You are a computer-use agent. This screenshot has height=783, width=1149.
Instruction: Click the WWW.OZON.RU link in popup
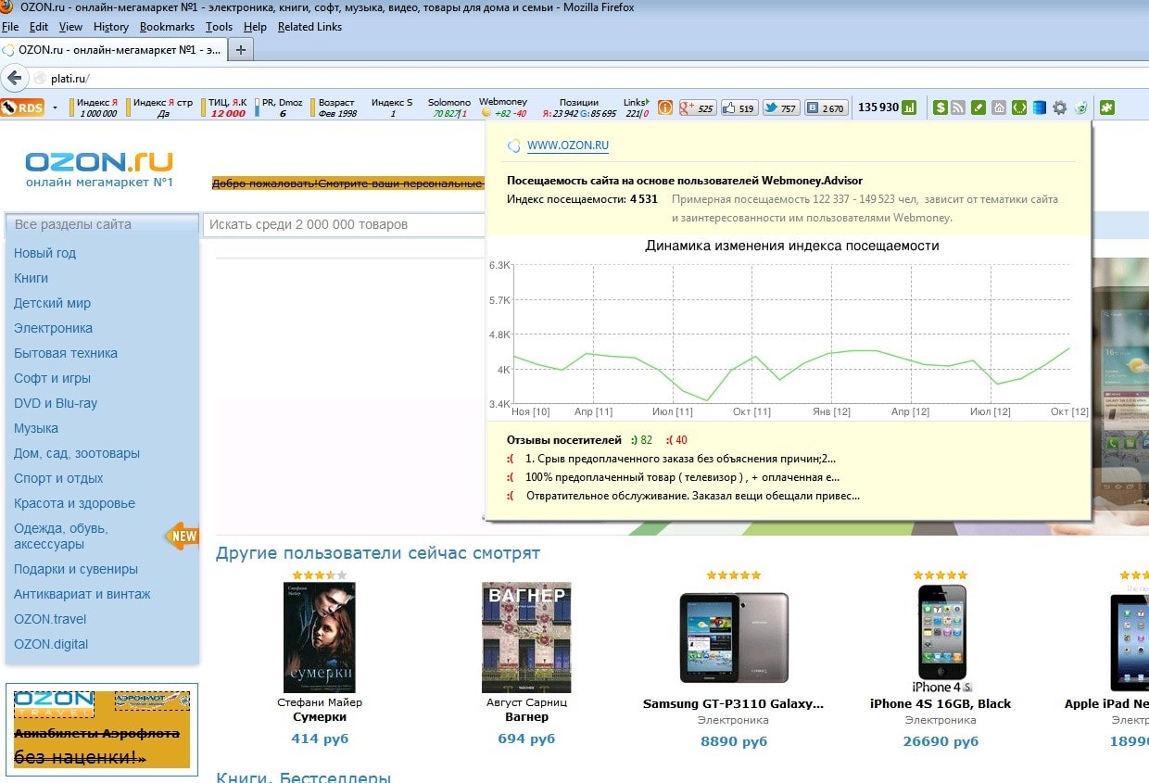(568, 145)
